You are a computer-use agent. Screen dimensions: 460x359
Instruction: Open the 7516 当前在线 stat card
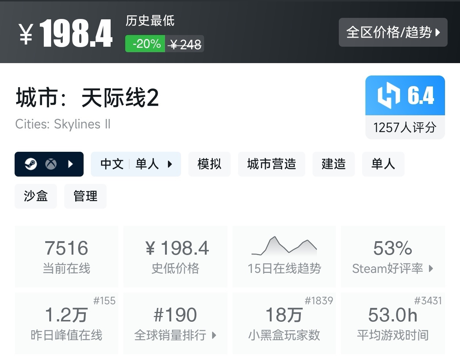click(x=66, y=256)
